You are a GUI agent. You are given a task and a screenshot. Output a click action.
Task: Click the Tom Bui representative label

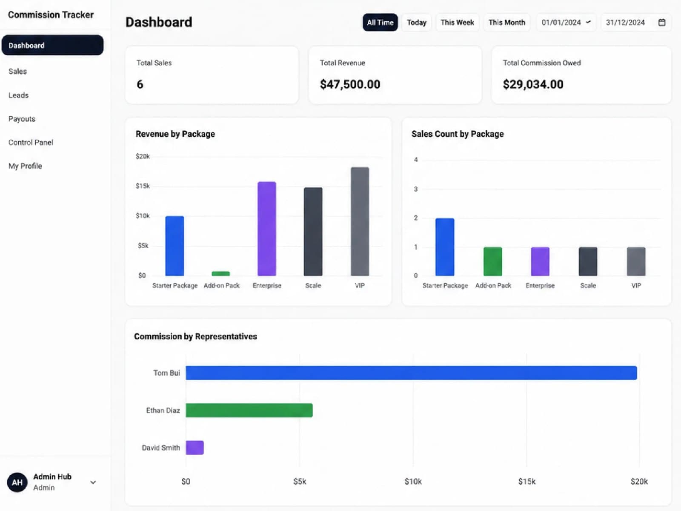point(166,373)
